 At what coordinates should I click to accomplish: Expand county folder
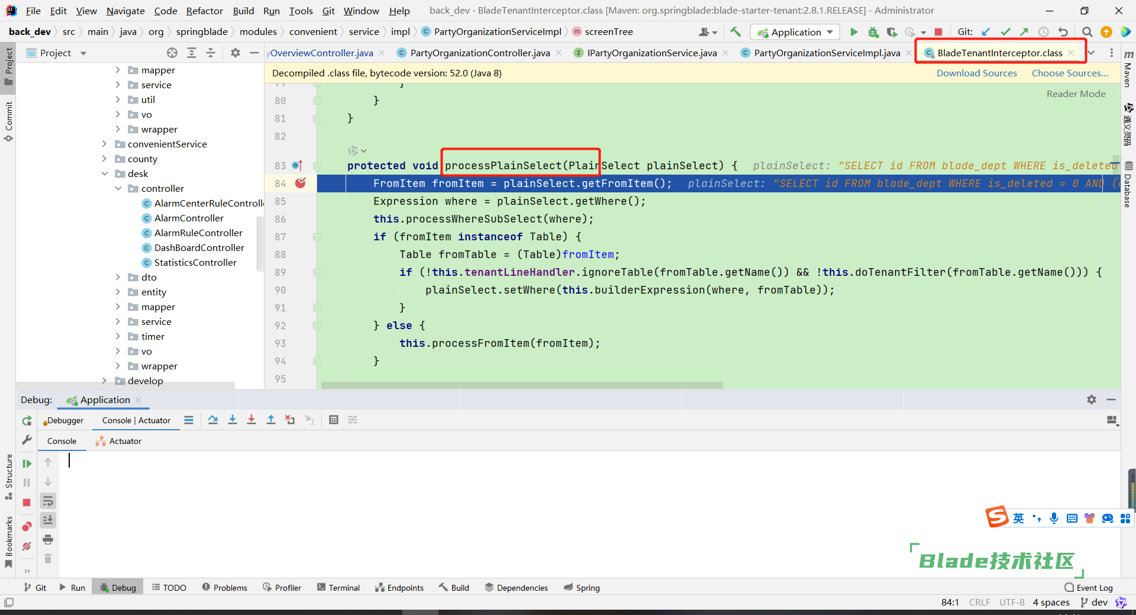104,159
